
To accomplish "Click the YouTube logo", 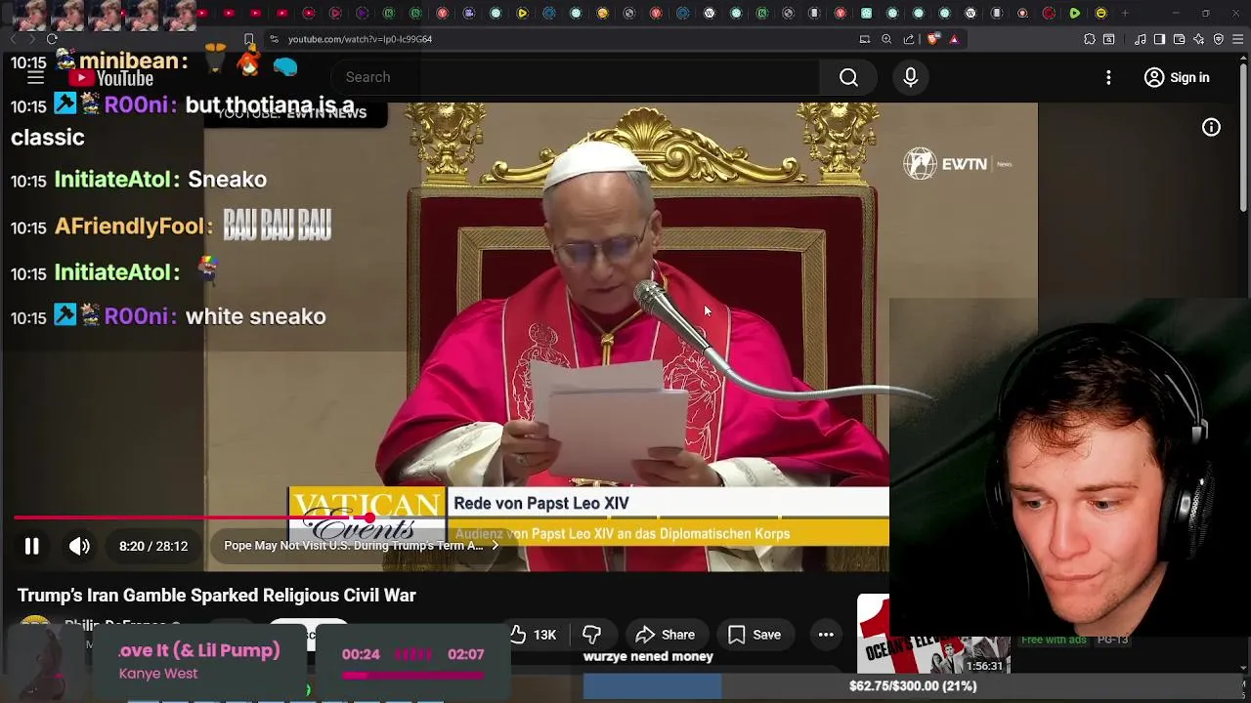I will [110, 78].
